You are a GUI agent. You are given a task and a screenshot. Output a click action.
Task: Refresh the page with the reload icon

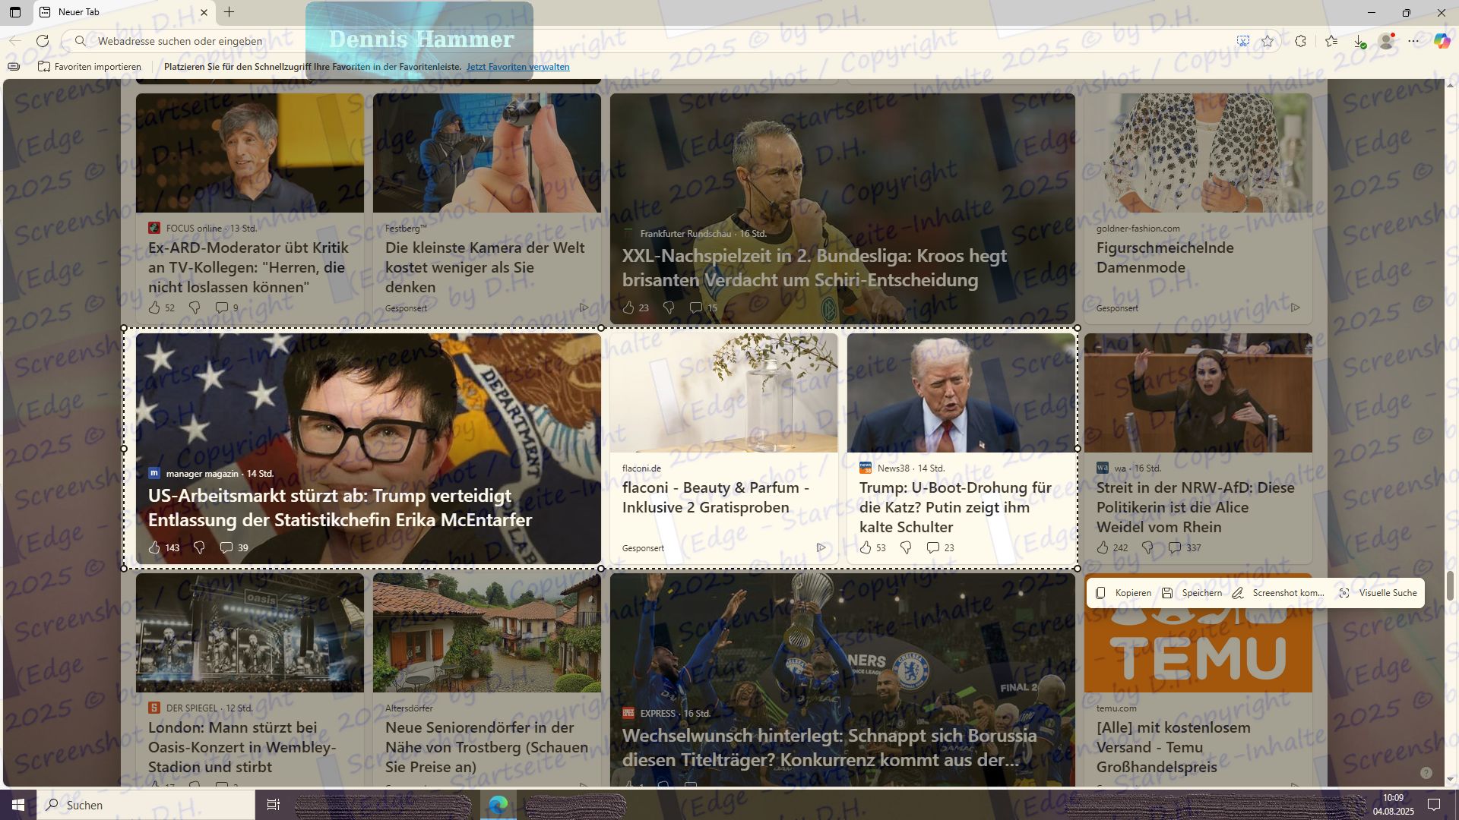pyautogui.click(x=43, y=41)
